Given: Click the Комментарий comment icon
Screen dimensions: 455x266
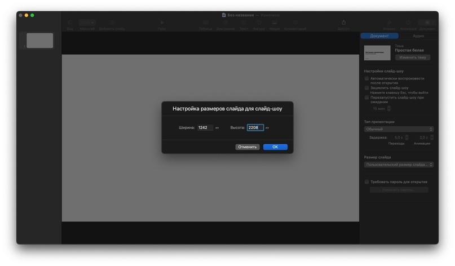Looking at the screenshot, I should click(295, 23).
